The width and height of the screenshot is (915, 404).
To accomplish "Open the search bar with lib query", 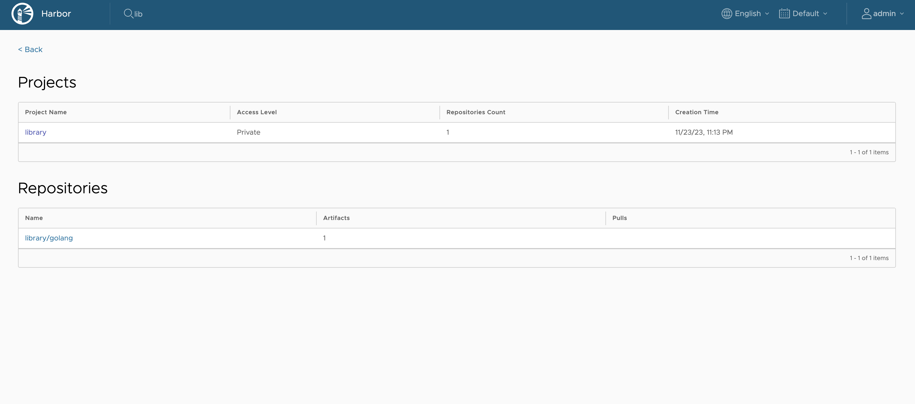I will point(134,13).
